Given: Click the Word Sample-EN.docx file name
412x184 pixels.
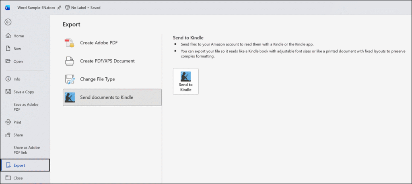Looking at the screenshot, I should pos(36,8).
